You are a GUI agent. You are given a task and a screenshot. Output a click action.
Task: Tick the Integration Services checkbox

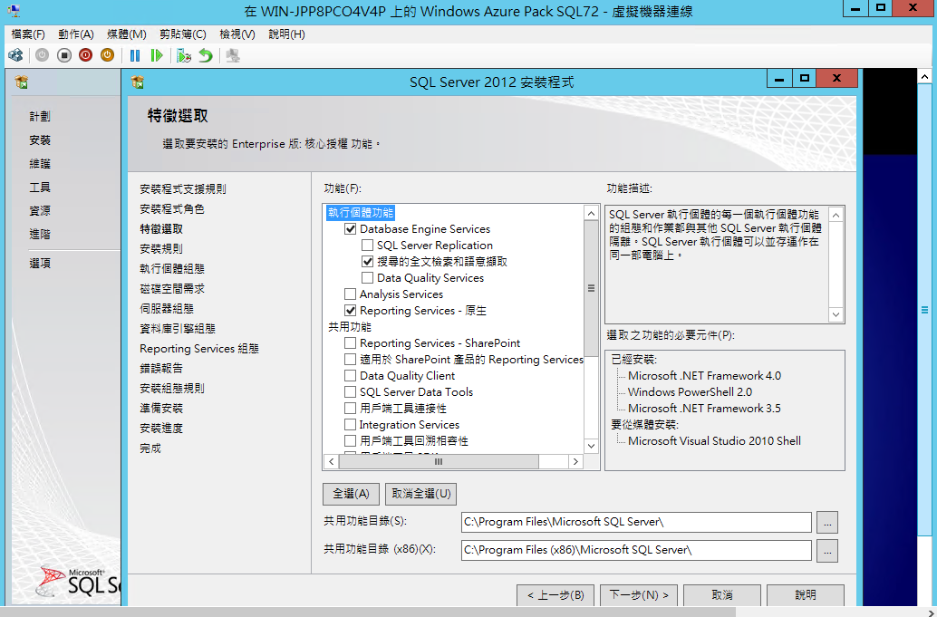coord(350,425)
